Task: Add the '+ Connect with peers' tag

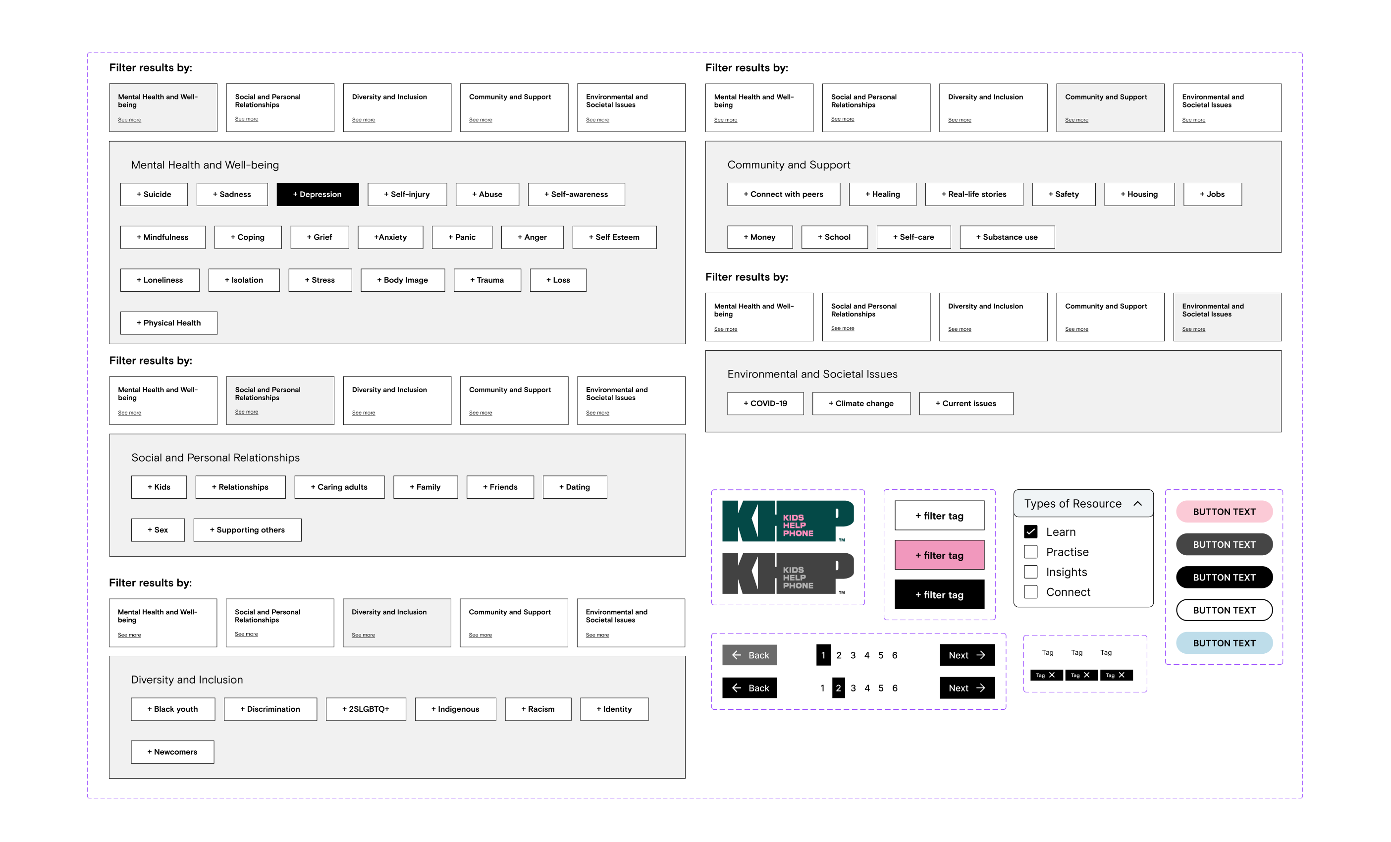Action: 784,194
